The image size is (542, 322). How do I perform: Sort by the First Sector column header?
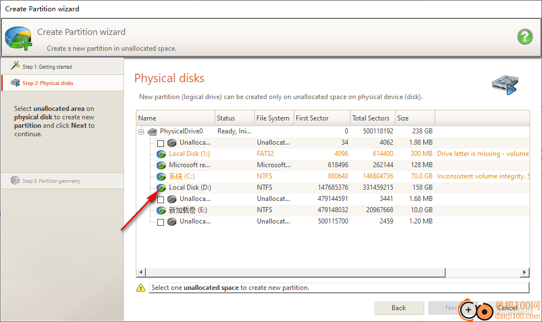322,118
